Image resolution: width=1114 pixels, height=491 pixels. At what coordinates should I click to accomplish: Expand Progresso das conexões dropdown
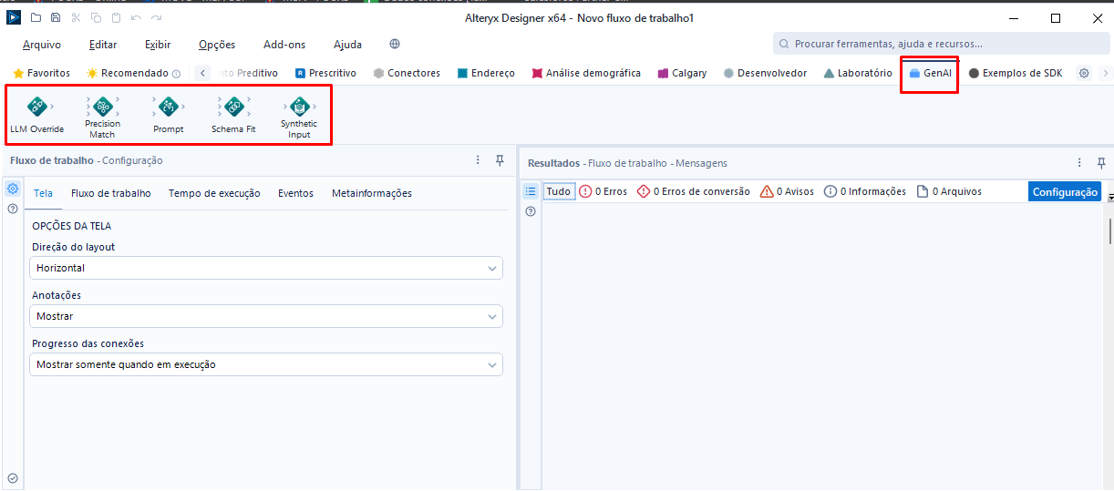tap(265, 364)
